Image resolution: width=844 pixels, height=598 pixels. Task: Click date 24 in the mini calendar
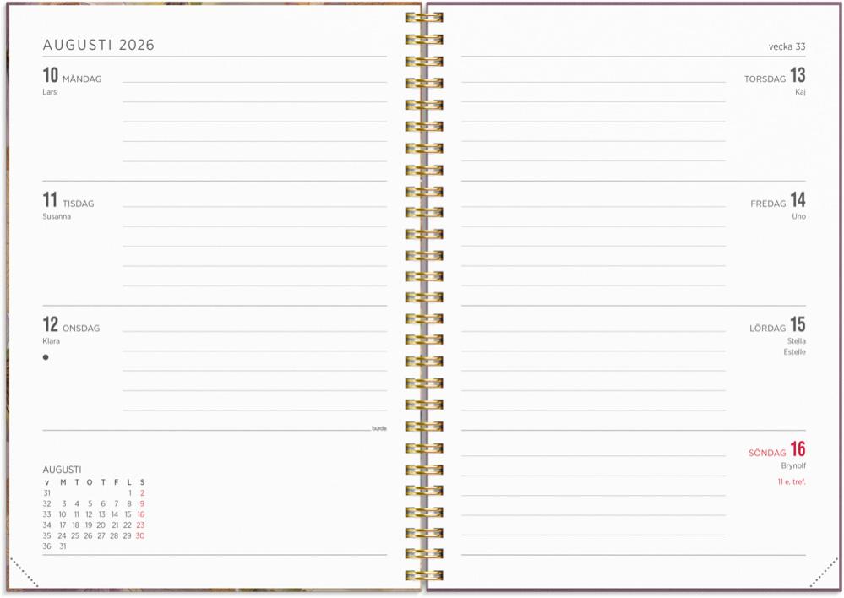(x=62, y=536)
